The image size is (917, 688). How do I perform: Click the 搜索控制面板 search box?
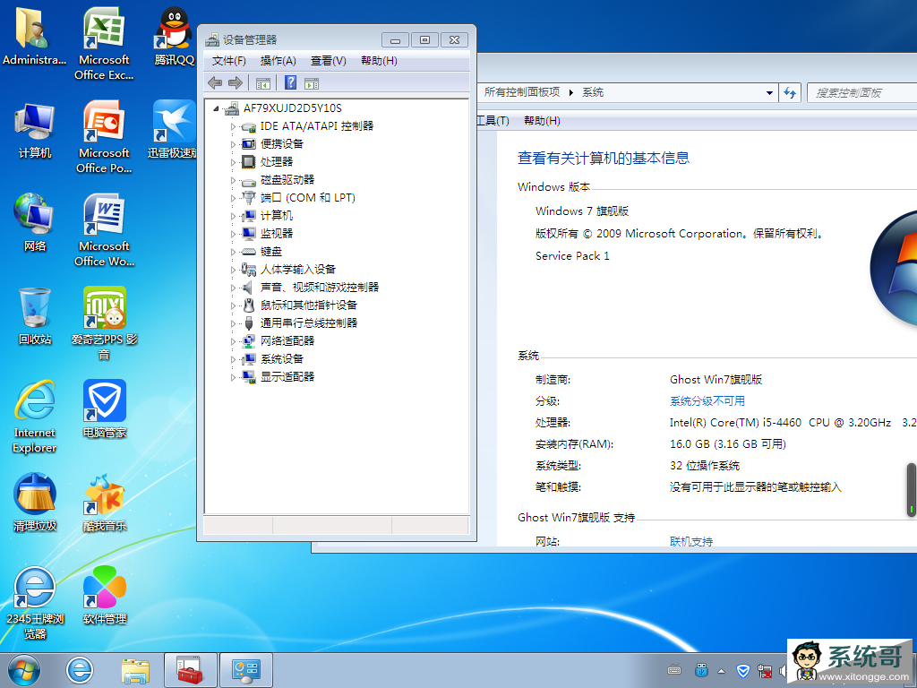coord(861,93)
